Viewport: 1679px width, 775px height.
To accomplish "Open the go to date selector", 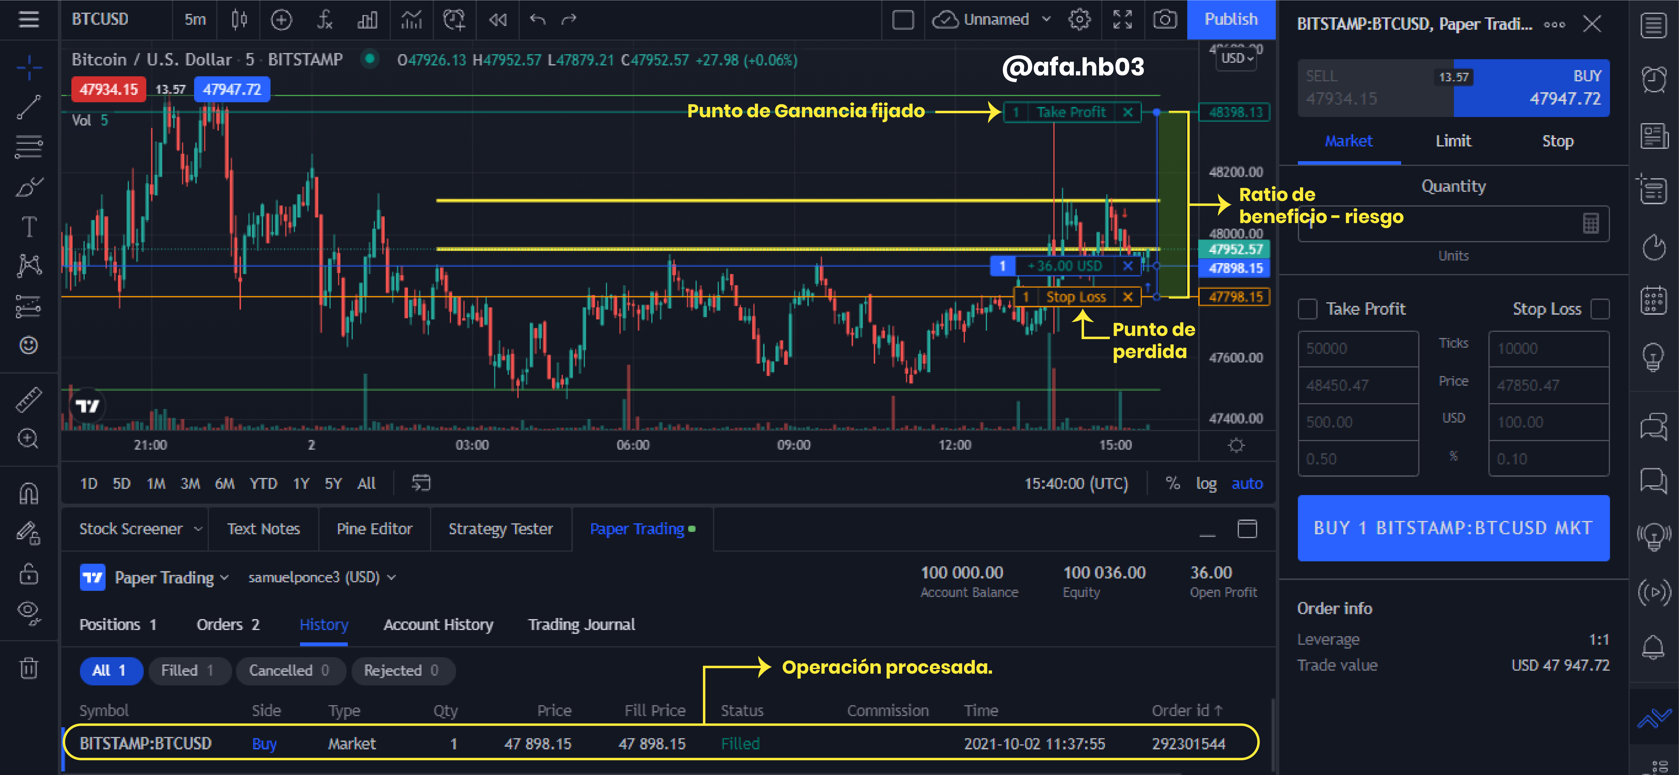I will 421,483.
